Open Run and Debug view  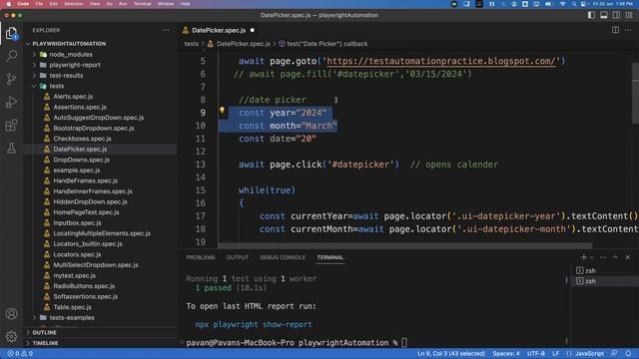click(x=11, y=102)
